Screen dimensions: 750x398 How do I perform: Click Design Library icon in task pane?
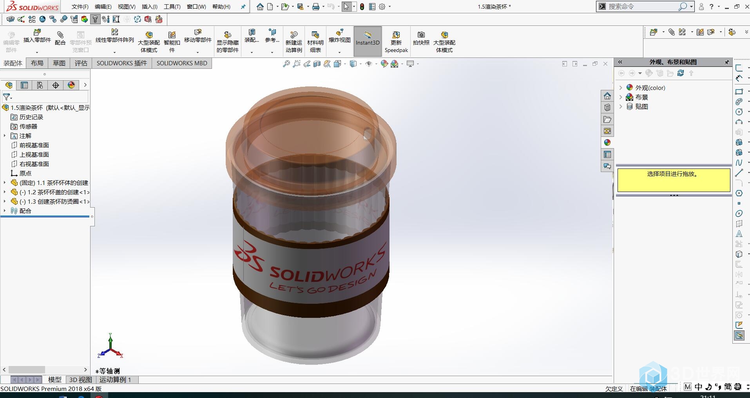tap(607, 108)
